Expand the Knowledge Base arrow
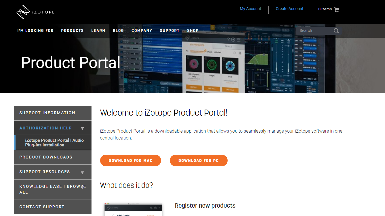Viewport: 385px width, 216px height. (83, 187)
